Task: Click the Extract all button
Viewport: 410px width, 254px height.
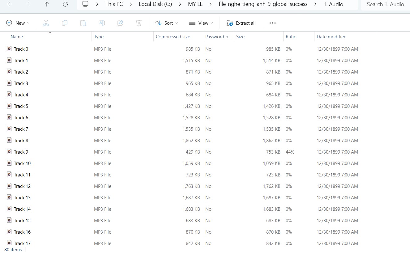Action: pyautogui.click(x=241, y=23)
